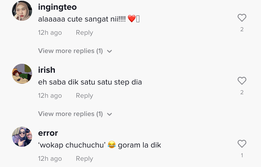This screenshot has height=167, width=261.
Task: Select the comment text 'alaaaaa cute sangat nii!!!!'
Action: tap(82, 19)
